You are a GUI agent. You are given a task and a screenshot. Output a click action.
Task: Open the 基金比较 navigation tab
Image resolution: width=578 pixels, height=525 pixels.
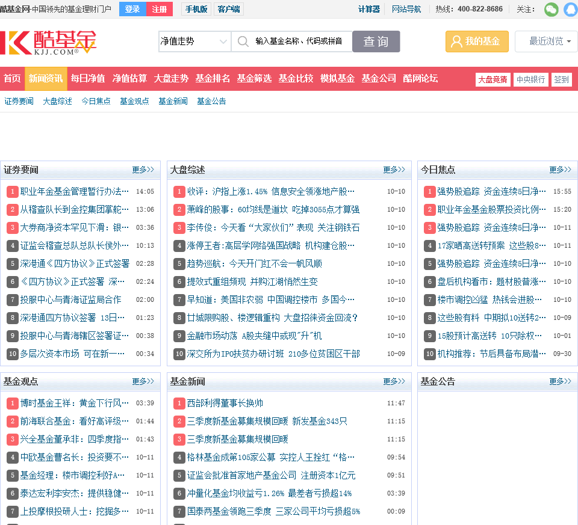pyautogui.click(x=296, y=78)
